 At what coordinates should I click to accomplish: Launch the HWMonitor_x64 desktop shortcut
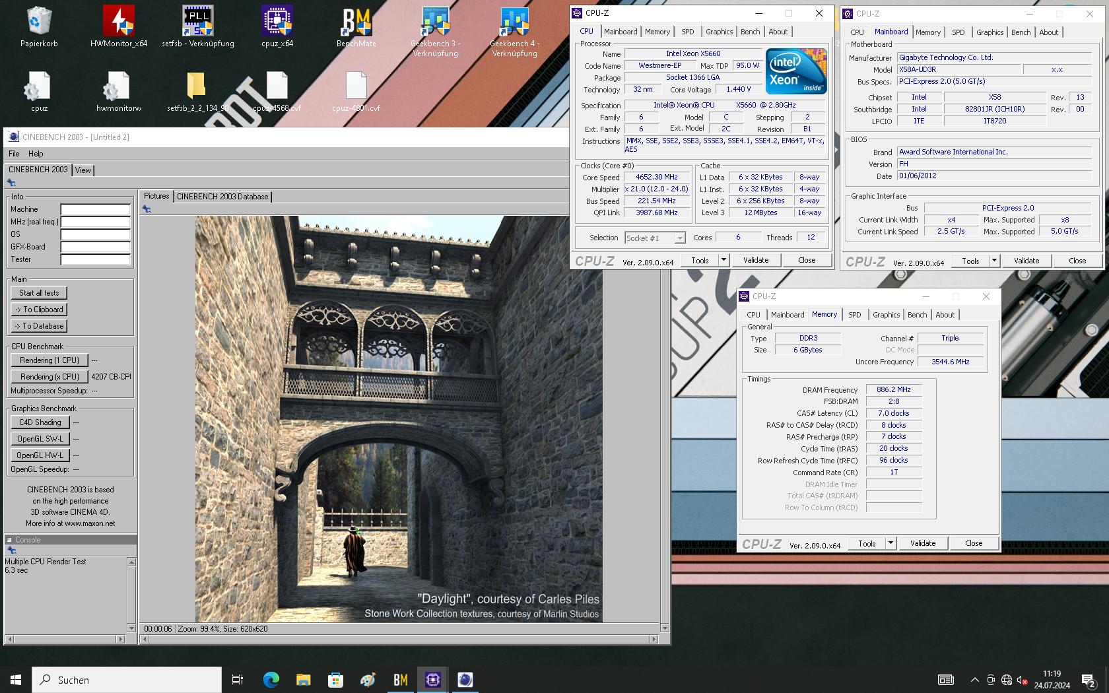[x=119, y=26]
